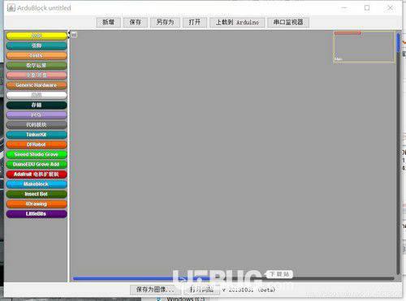Open the orange 4Drawing category

[x=37, y=204]
